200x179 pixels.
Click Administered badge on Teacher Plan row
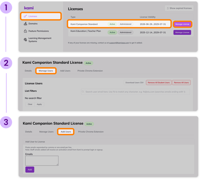click(126, 32)
